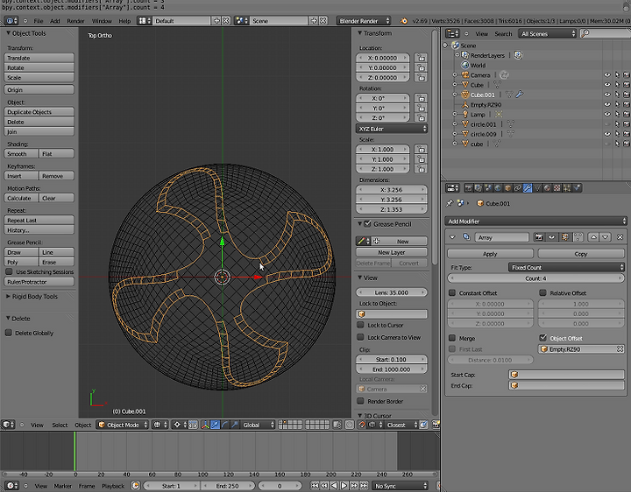Open the Blender Render engine dropdown
Viewport: 631px width, 492px height.
click(364, 21)
